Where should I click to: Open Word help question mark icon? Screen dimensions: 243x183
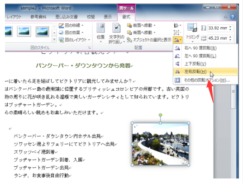point(233,17)
